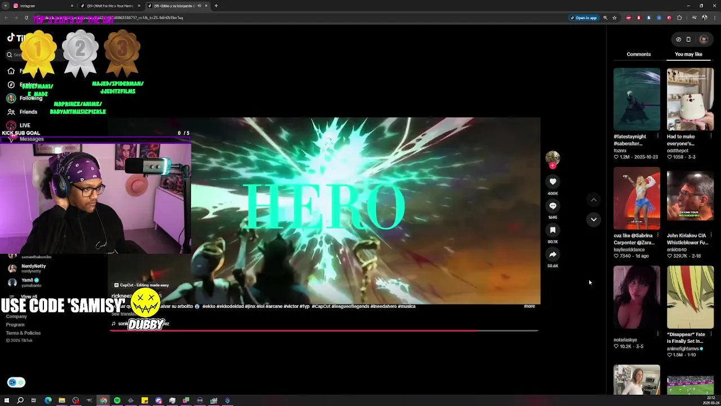Open LIVE in the TikTok sidebar
Screen dimensions: 721x406
19,125
